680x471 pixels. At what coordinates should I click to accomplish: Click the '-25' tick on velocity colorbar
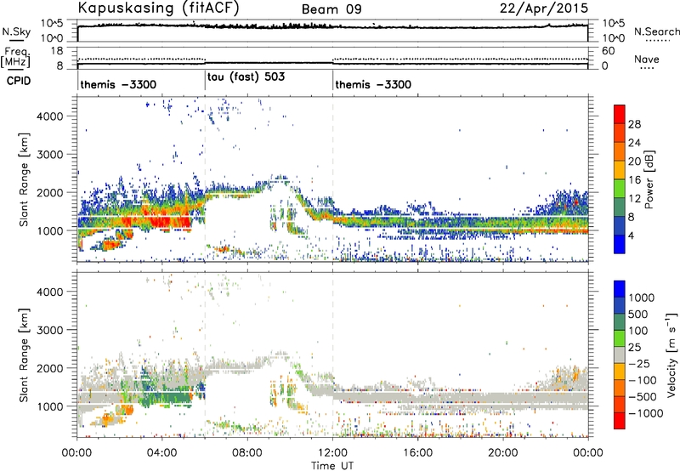(639, 363)
